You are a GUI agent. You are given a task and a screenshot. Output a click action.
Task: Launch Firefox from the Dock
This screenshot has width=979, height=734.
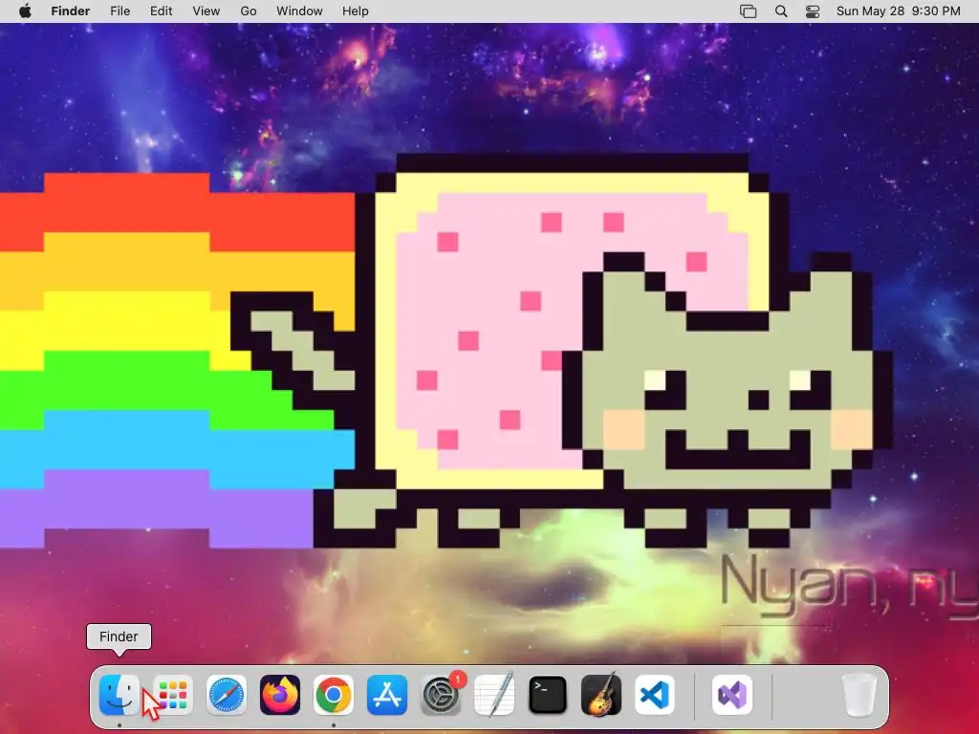(x=280, y=695)
